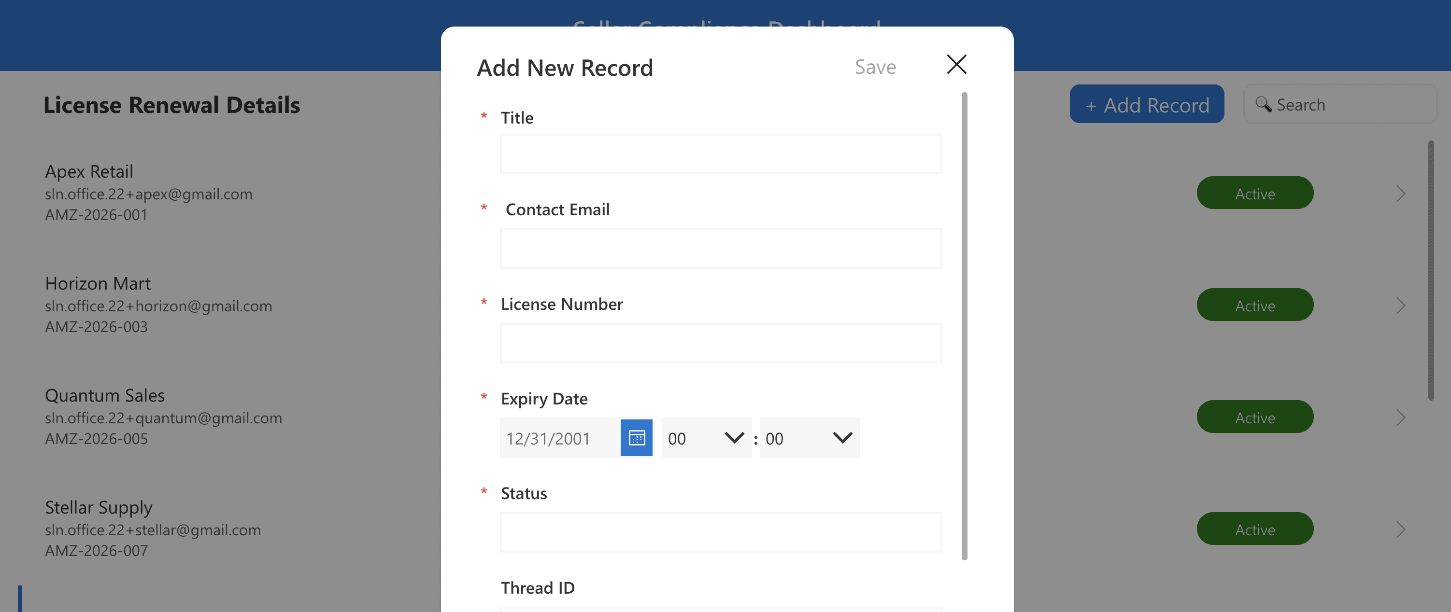
Task: Click the search magnifier icon
Action: (1263, 104)
